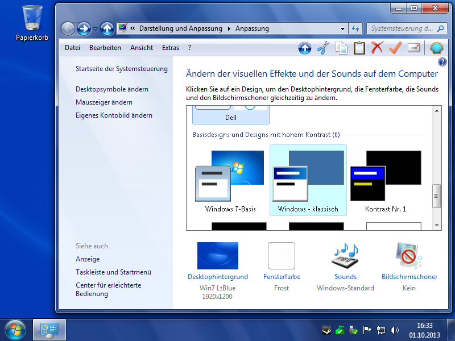Open the Anzeige link under Siehe auch

click(x=88, y=259)
